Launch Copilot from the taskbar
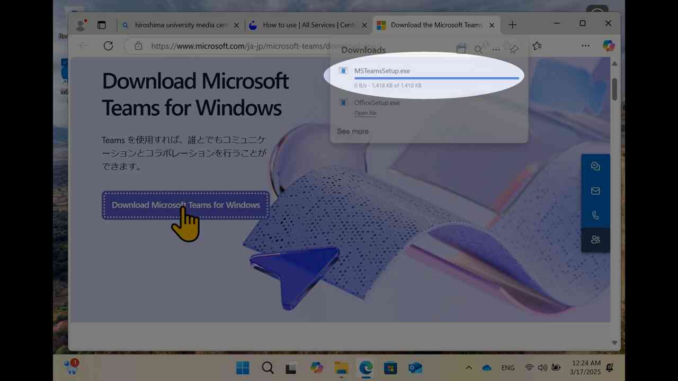 click(x=317, y=368)
